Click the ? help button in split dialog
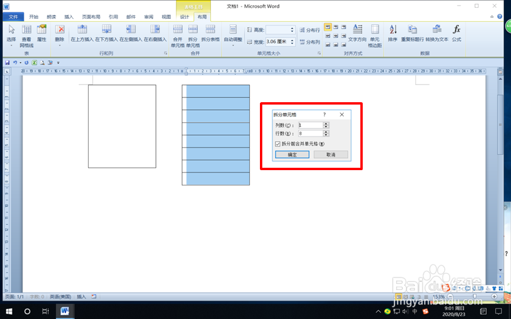The height and width of the screenshot is (319, 511). click(324, 115)
